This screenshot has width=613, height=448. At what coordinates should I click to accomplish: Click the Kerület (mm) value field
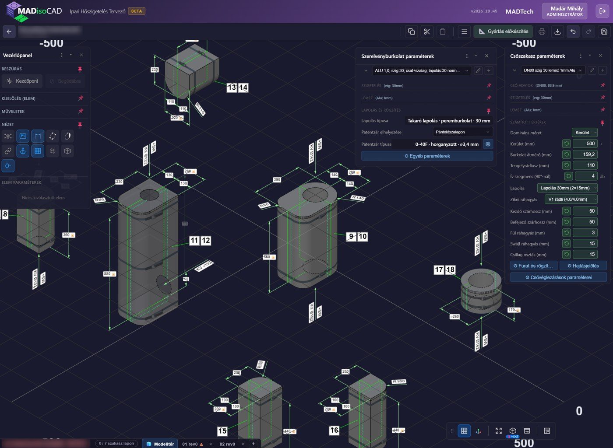coord(585,143)
